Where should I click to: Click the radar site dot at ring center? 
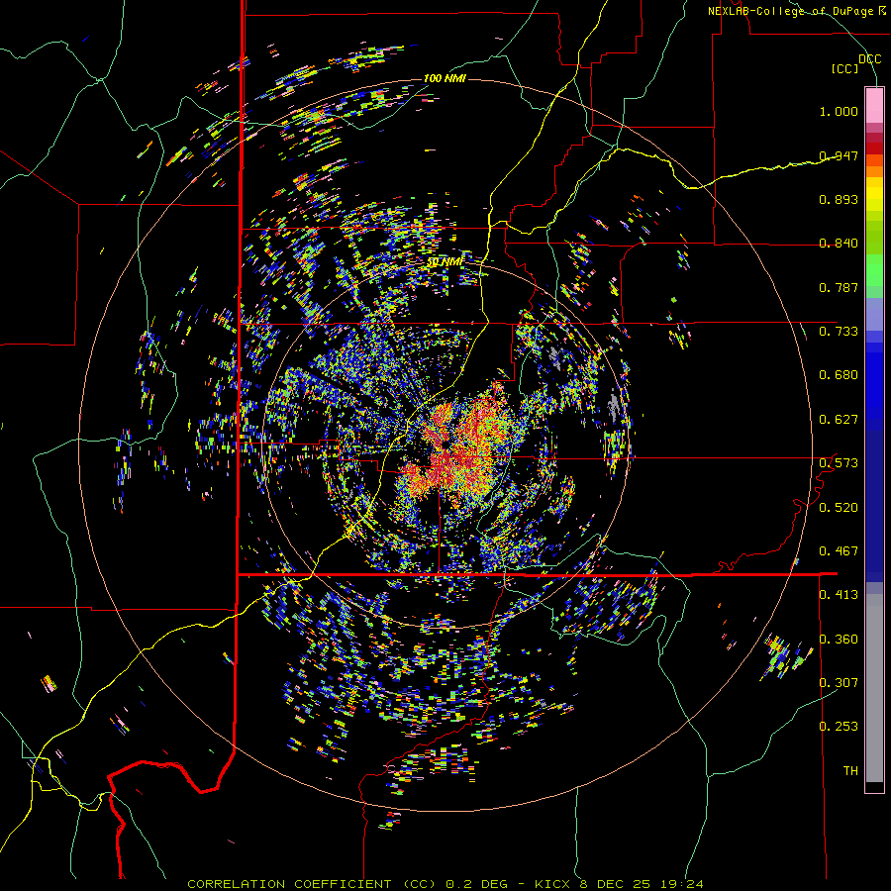pyautogui.click(x=445, y=445)
